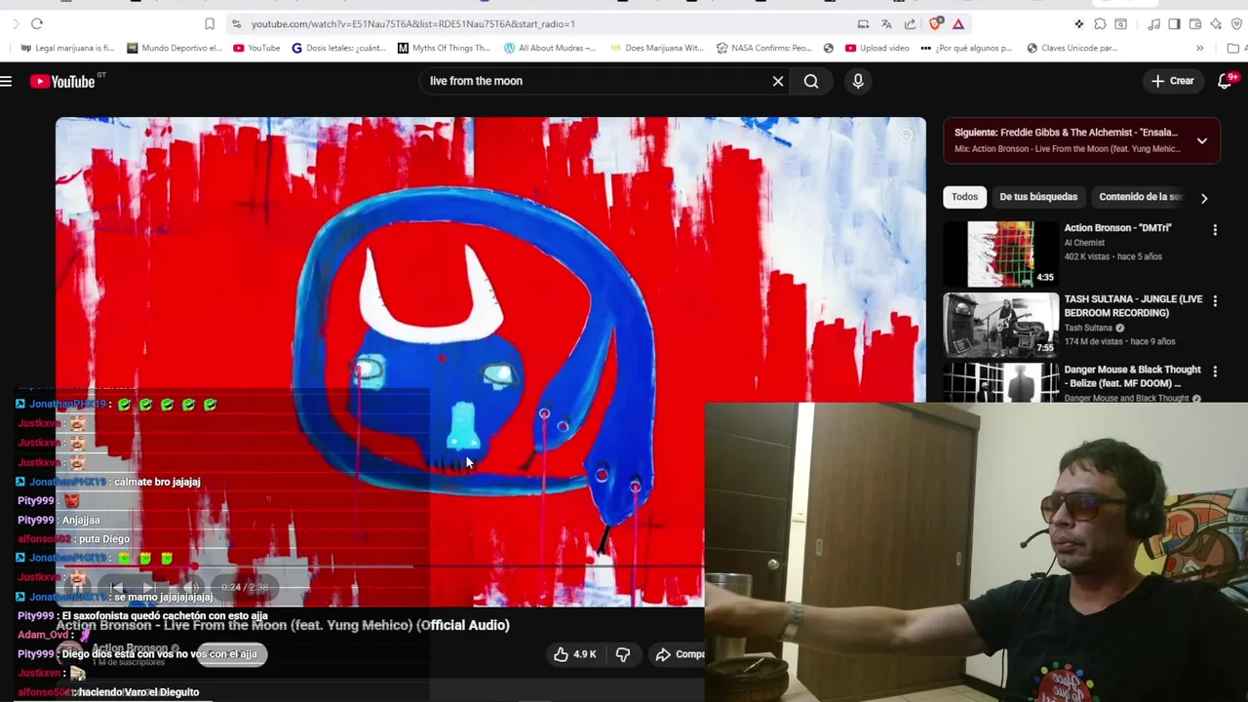Open the translate page icon in address bar

[x=886, y=23]
